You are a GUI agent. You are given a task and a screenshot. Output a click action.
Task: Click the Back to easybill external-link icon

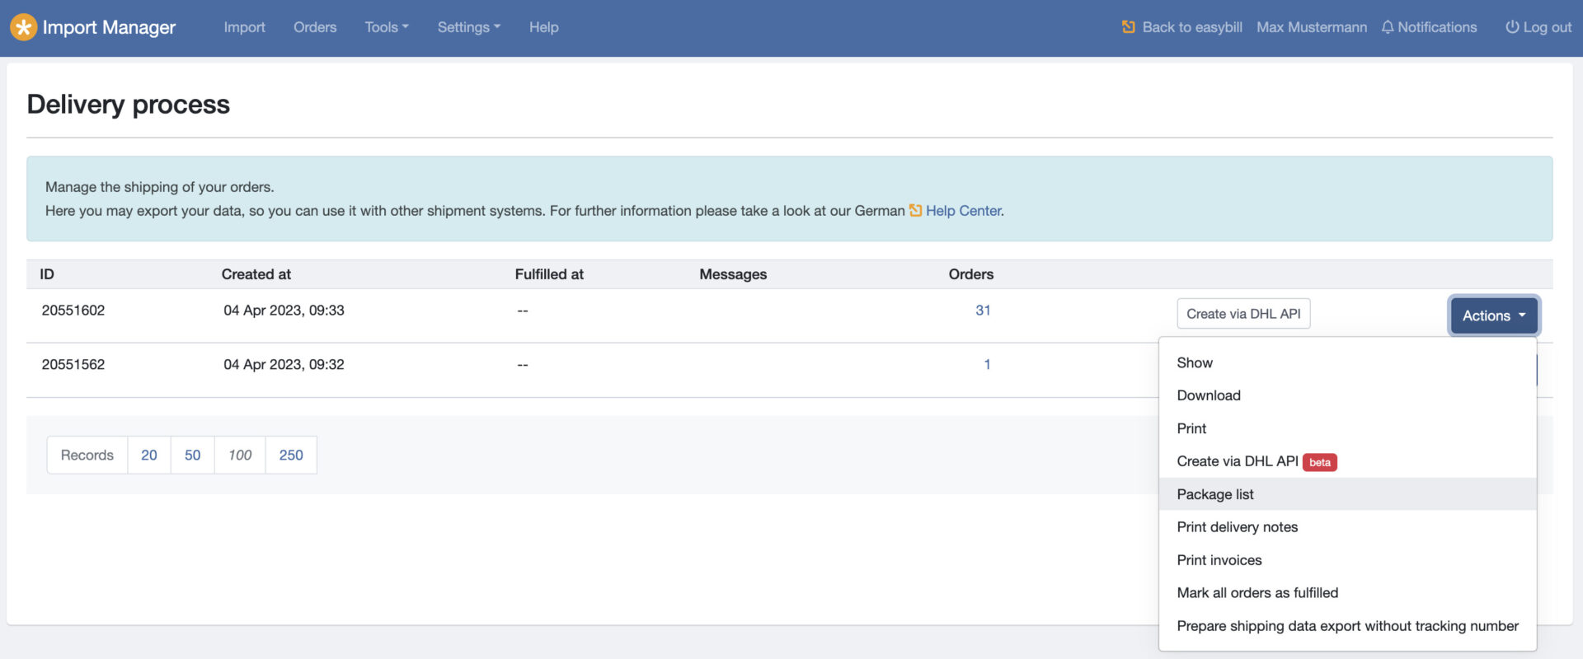(x=1128, y=27)
